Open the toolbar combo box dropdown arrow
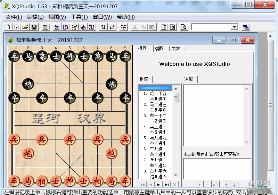Image resolution: width=278 pixels, height=195 pixels. point(235,27)
